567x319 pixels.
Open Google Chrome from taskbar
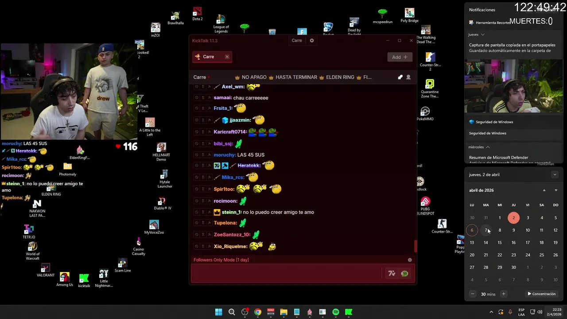pos(258,312)
